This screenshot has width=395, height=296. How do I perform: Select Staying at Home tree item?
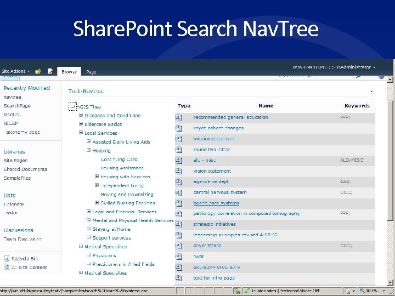point(111,229)
